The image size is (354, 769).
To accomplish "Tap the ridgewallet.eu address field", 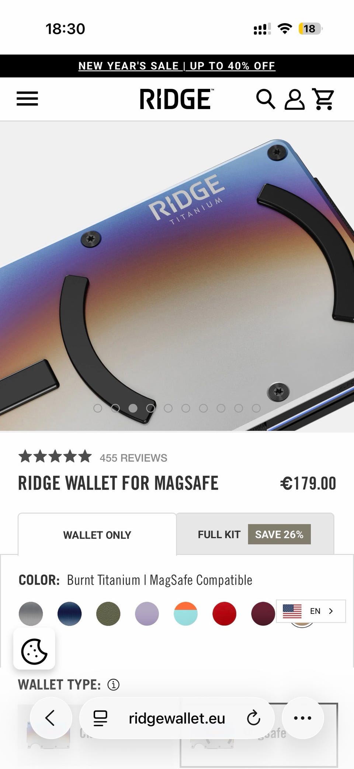I will (177, 718).
